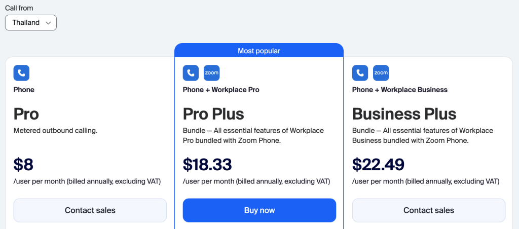Click the Most popular banner
519x229 pixels.
[259, 51]
